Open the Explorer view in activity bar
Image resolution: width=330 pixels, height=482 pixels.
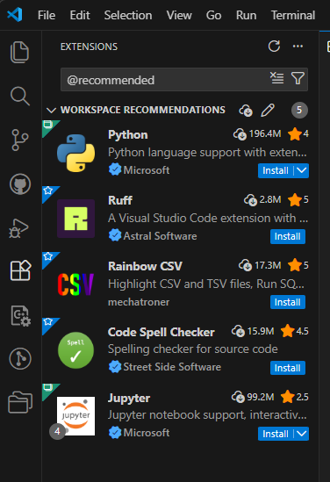pos(20,53)
